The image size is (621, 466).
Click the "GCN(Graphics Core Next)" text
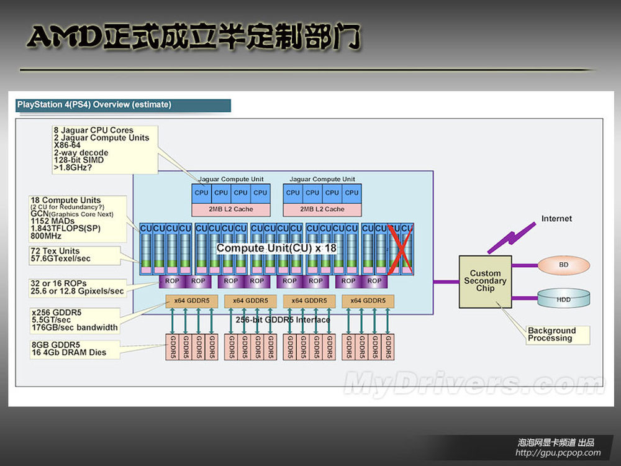[71, 214]
